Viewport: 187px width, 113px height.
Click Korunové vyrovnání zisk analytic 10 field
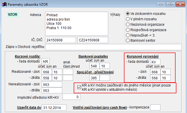[x=166, y=72]
